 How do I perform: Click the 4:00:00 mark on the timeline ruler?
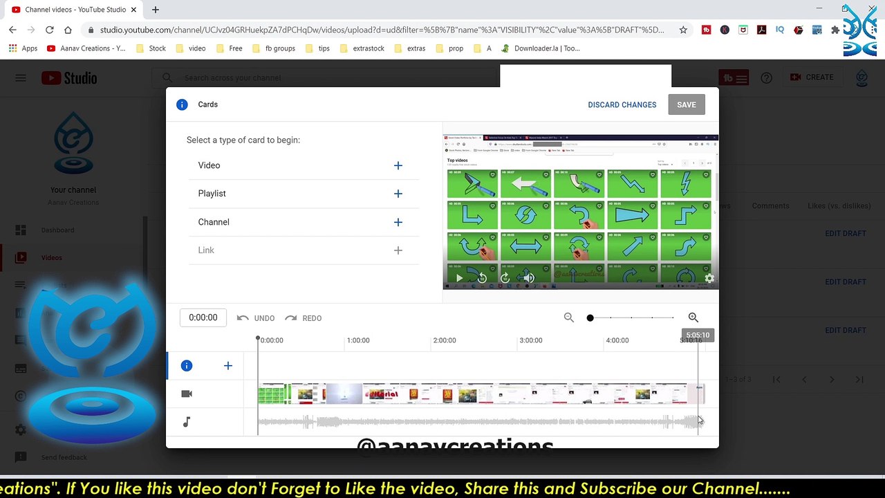coord(617,340)
